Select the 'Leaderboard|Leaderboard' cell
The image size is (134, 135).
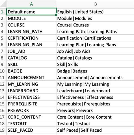pos(95,91)
